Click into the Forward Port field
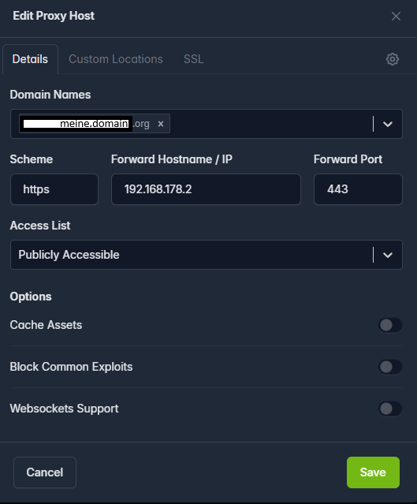This screenshot has height=504, width=417. coord(358,189)
